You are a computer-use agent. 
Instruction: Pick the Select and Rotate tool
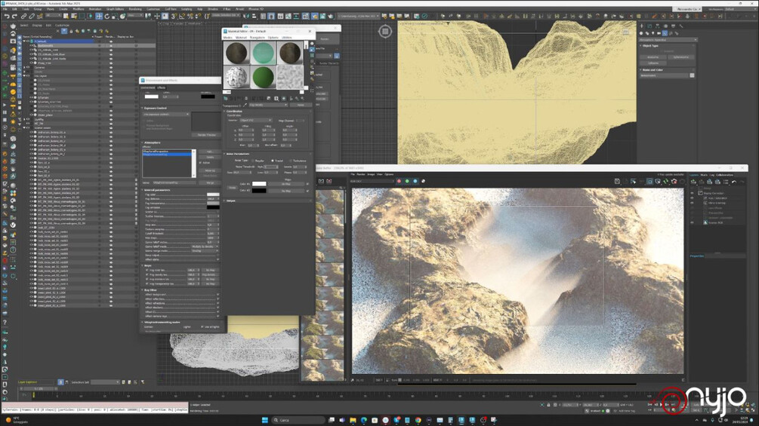coord(107,16)
